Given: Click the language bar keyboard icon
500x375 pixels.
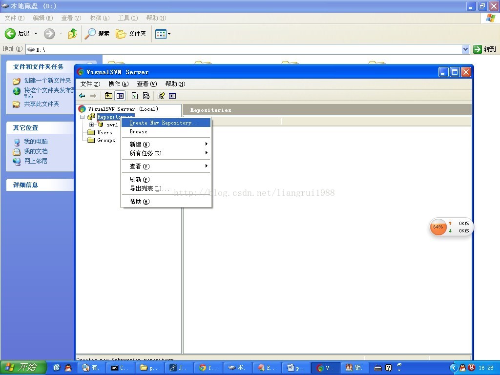Looking at the screenshot, I should pos(378,368).
